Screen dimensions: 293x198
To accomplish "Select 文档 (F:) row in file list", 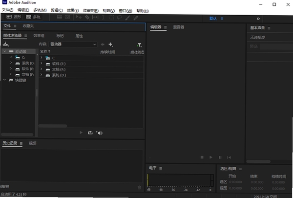I will coord(91,69).
